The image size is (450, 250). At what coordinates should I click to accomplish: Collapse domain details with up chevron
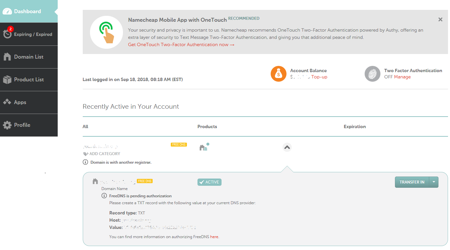(287, 147)
